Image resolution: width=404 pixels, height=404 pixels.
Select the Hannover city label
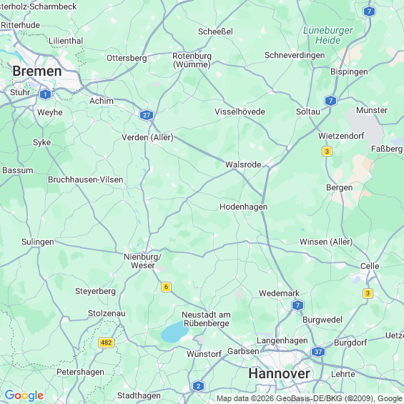(279, 373)
